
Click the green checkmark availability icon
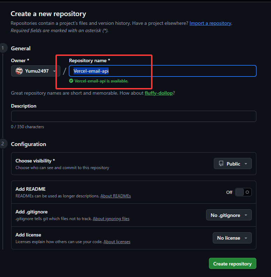click(x=71, y=81)
